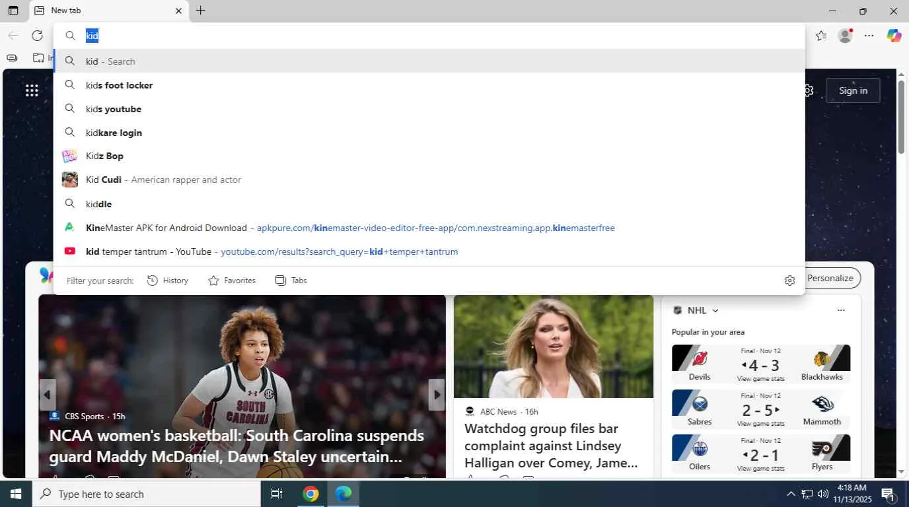Click the Mammoth team logo
909x507 pixels.
tap(822, 403)
